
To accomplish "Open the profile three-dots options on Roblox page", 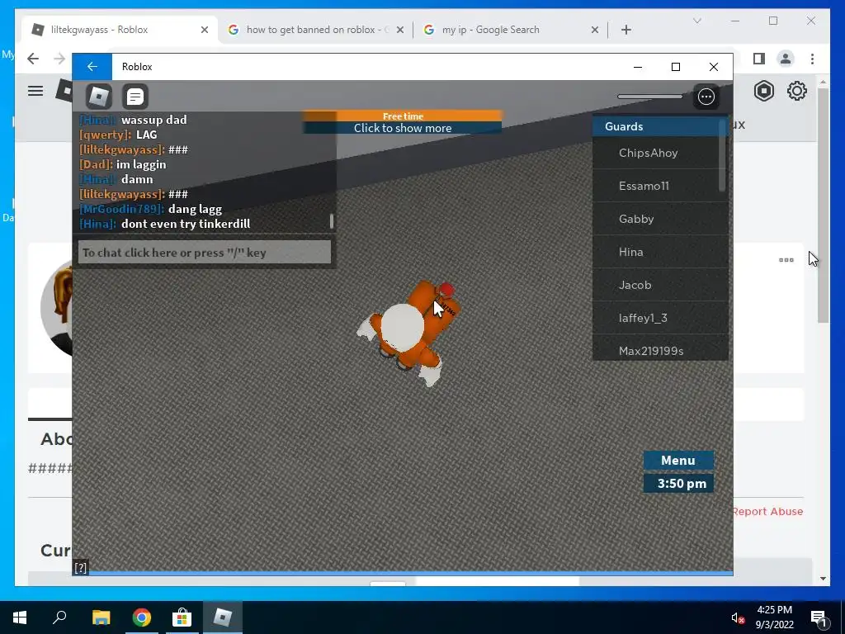I will [786, 260].
